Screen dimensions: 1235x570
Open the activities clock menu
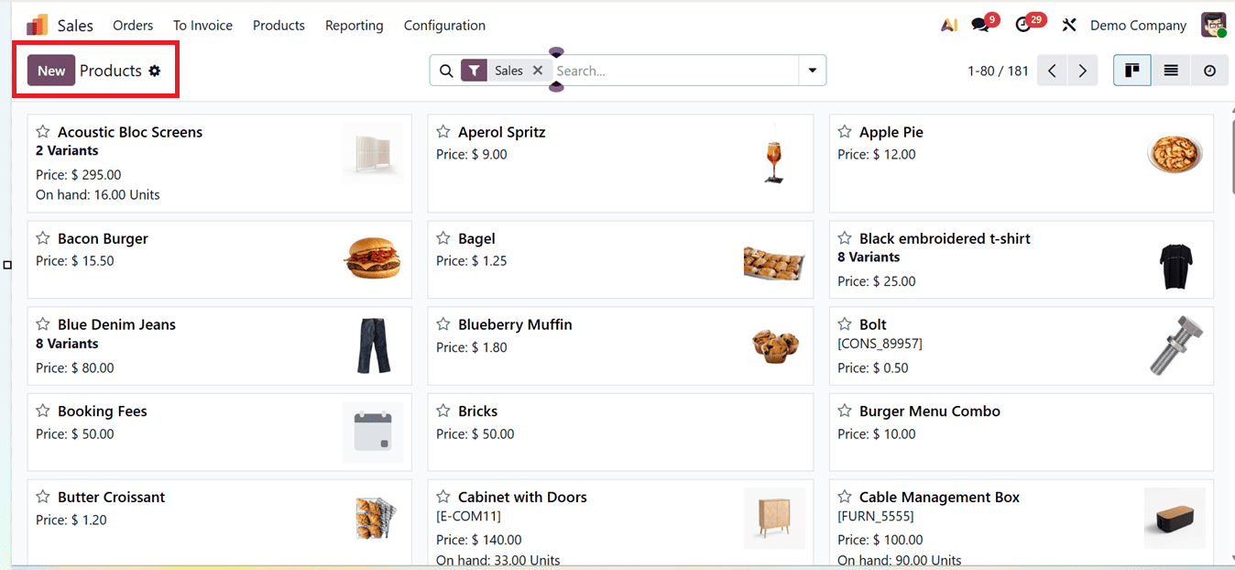pyautogui.click(x=1024, y=25)
